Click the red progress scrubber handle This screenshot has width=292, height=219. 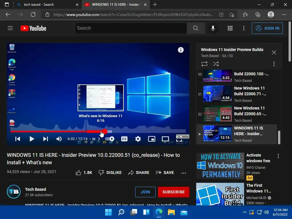pyautogui.click(x=104, y=131)
